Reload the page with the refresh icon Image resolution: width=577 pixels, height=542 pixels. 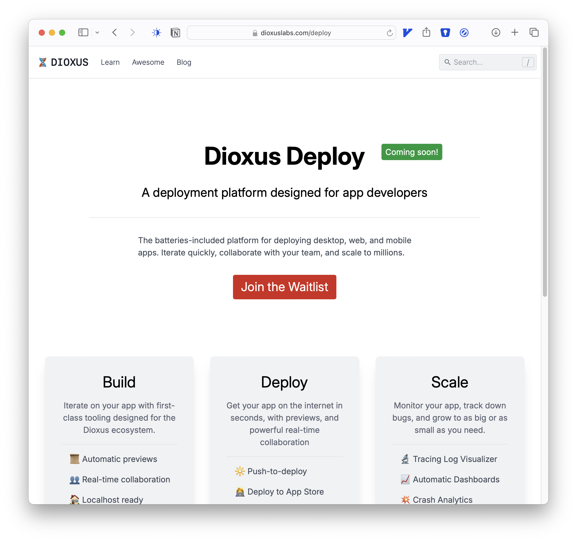pyautogui.click(x=390, y=33)
